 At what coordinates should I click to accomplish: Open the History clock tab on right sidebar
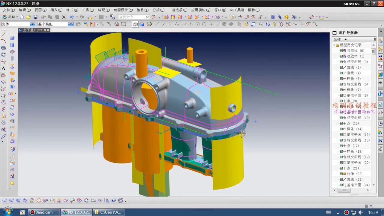coord(380,124)
